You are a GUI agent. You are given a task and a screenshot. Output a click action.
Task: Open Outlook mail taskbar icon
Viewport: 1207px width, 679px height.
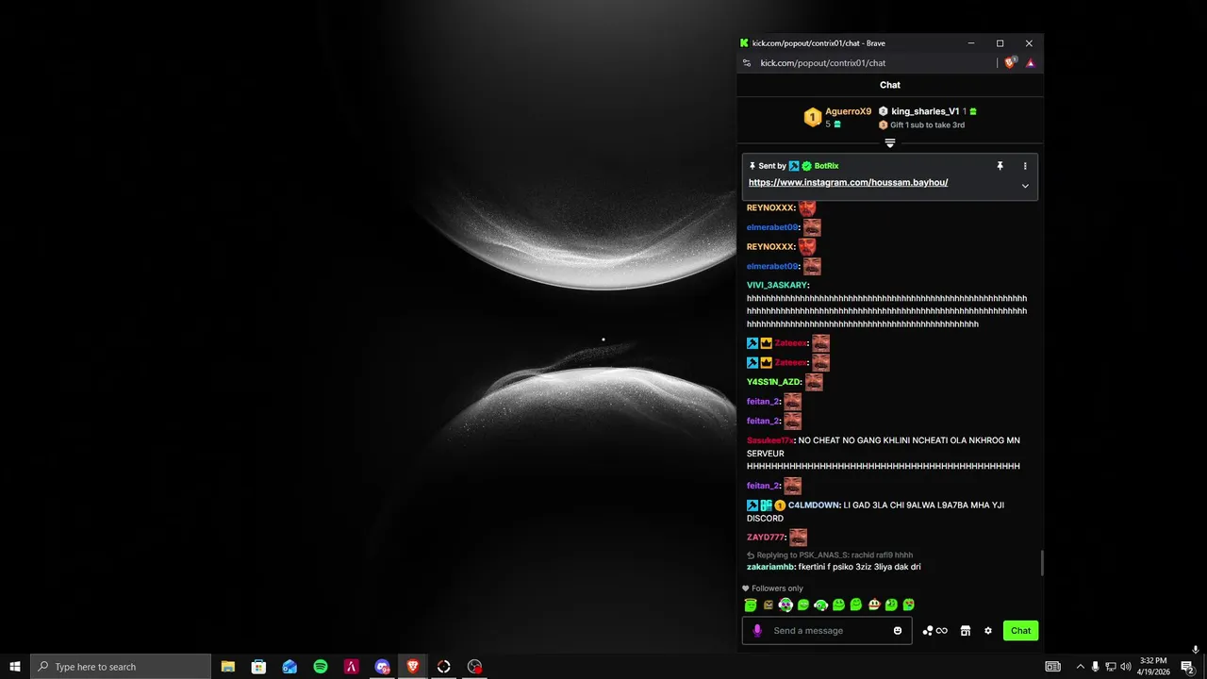(x=289, y=667)
